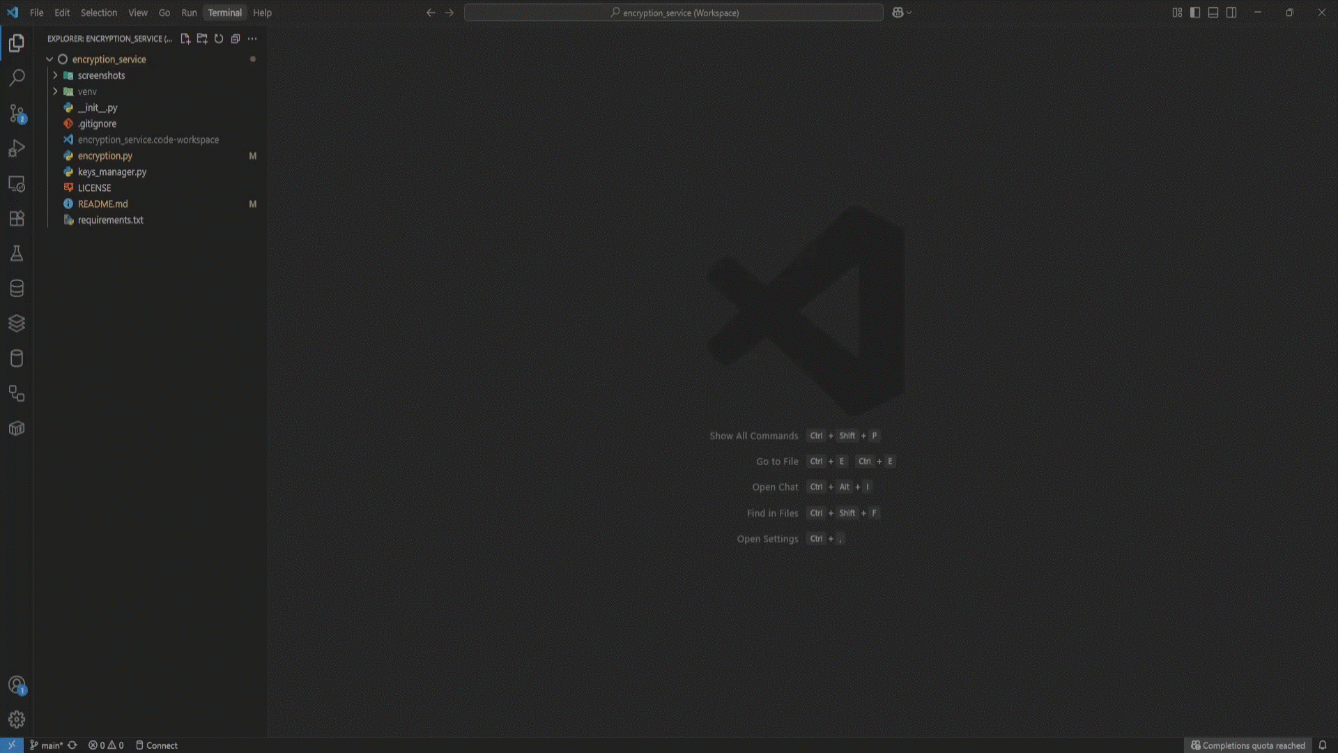Open the database view icon
This screenshot has width=1338, height=753.
[x=17, y=288]
